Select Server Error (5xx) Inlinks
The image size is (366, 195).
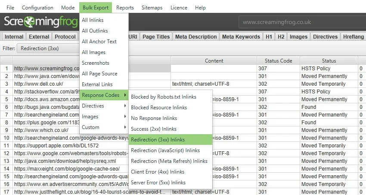(158, 183)
